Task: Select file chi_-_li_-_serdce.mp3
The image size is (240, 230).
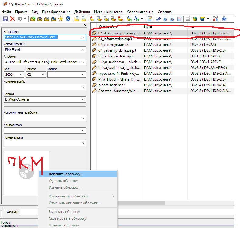Action: pyautogui.click(x=115, y=56)
